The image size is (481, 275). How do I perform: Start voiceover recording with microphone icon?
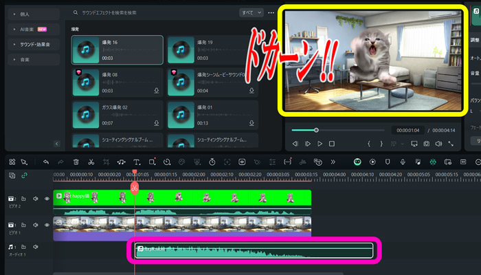click(x=403, y=162)
